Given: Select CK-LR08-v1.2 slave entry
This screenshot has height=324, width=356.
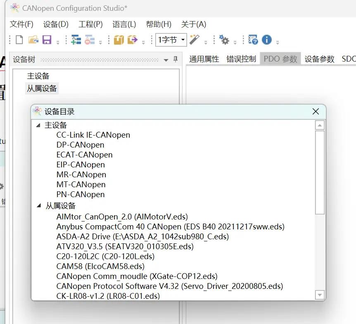Looking at the screenshot, I should 108,296.
